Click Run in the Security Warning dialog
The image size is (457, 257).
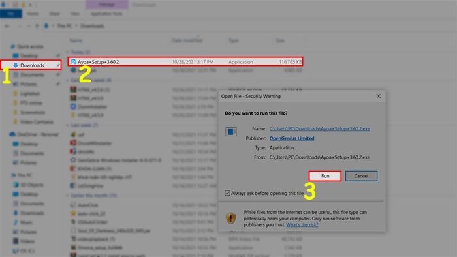[x=325, y=176]
